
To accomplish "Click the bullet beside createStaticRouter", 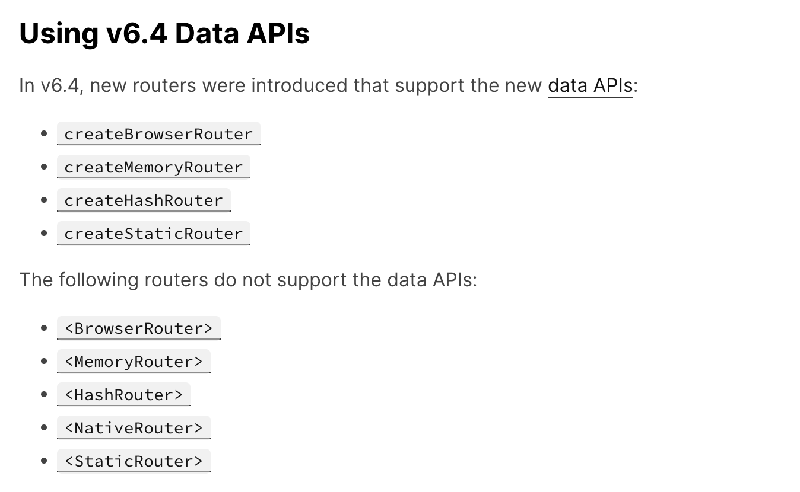I will point(44,234).
